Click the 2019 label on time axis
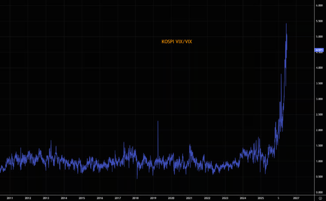326x201 pixels. click(x=153, y=198)
